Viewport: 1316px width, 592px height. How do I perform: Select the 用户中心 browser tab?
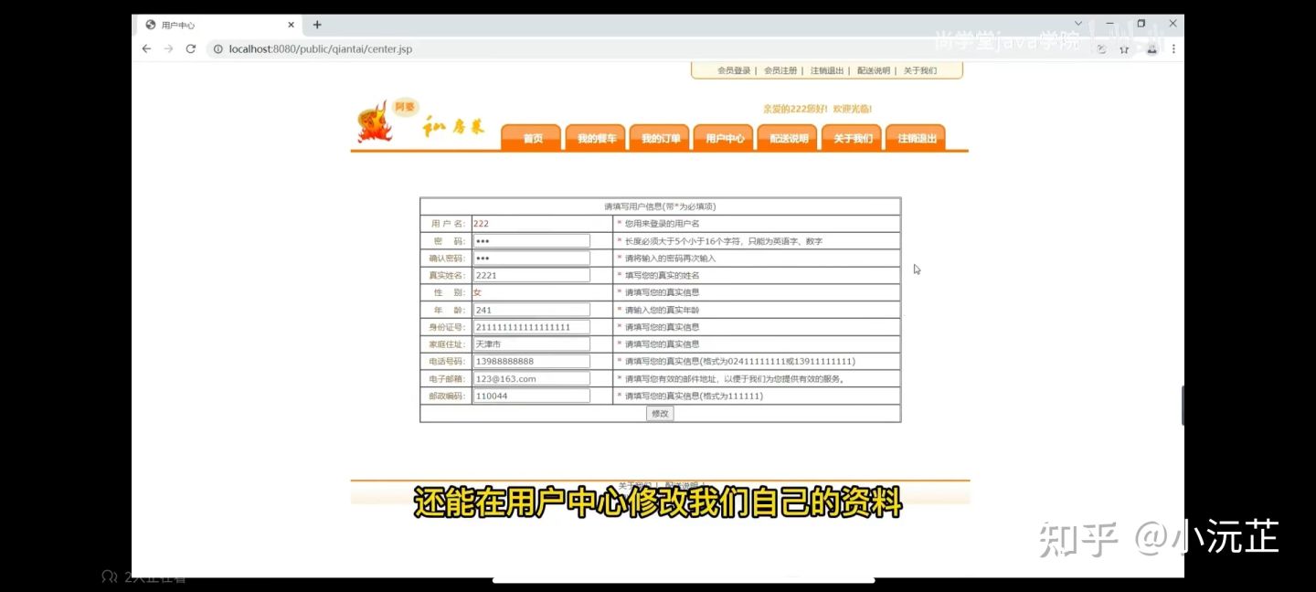[219, 25]
